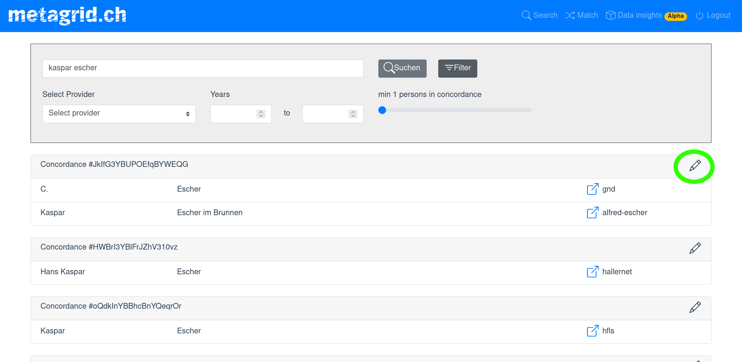This screenshot has width=742, height=362.
Task: Click the end year stepper arrows
Action: 353,114
